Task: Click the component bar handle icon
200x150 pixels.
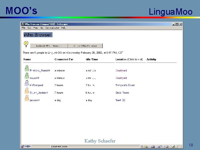Action: point(141,147)
